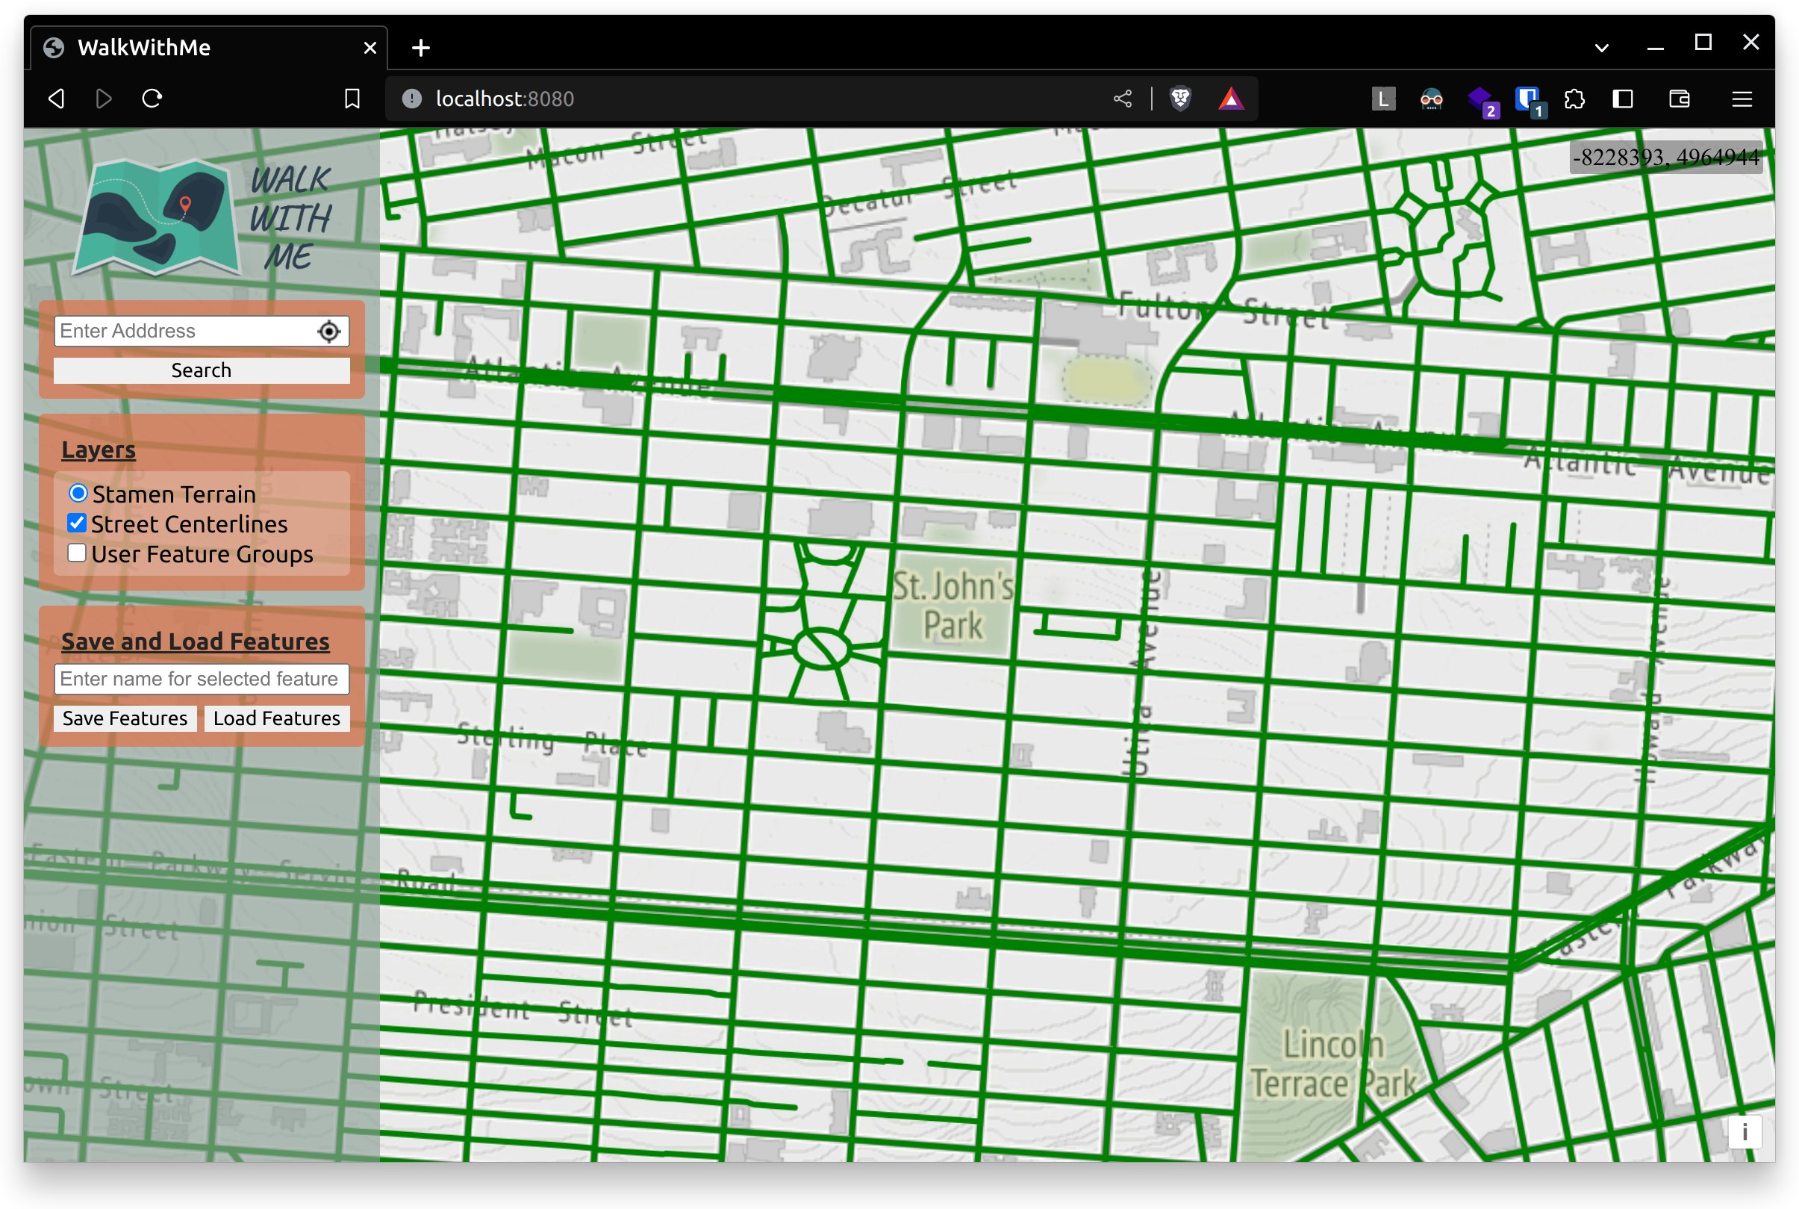Click the purple extension icon with badge 2
Screen dimensions: 1799x1209
(1482, 101)
